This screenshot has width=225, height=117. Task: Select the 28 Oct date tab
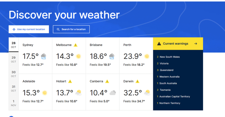pyautogui.click(x=14, y=45)
